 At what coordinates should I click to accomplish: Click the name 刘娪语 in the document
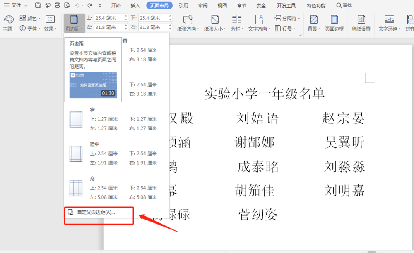tap(258, 118)
